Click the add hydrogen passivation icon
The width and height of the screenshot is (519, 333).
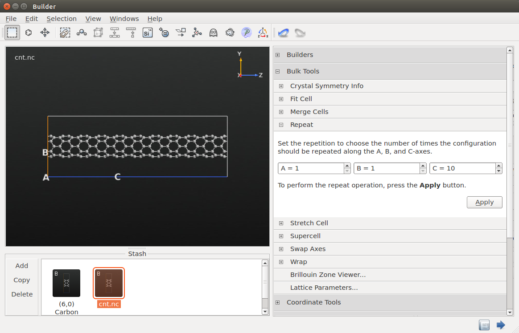164,32
